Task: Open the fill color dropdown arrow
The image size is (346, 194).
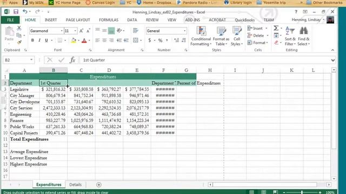Action: pos(78,40)
